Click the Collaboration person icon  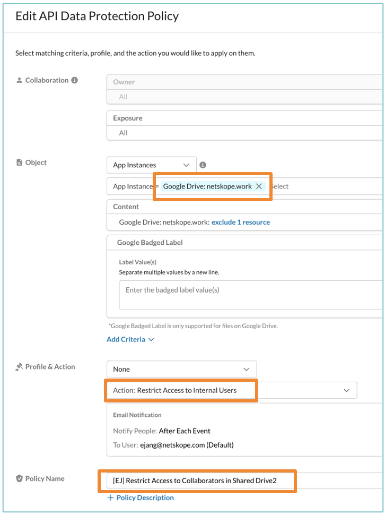(x=19, y=80)
